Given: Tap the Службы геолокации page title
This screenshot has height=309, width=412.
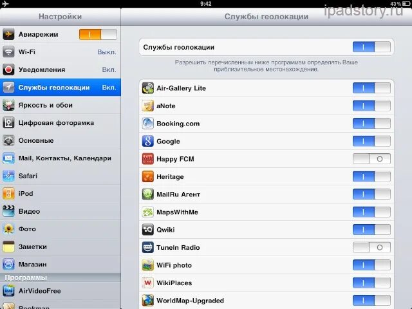Looking at the screenshot, I should pos(266,17).
